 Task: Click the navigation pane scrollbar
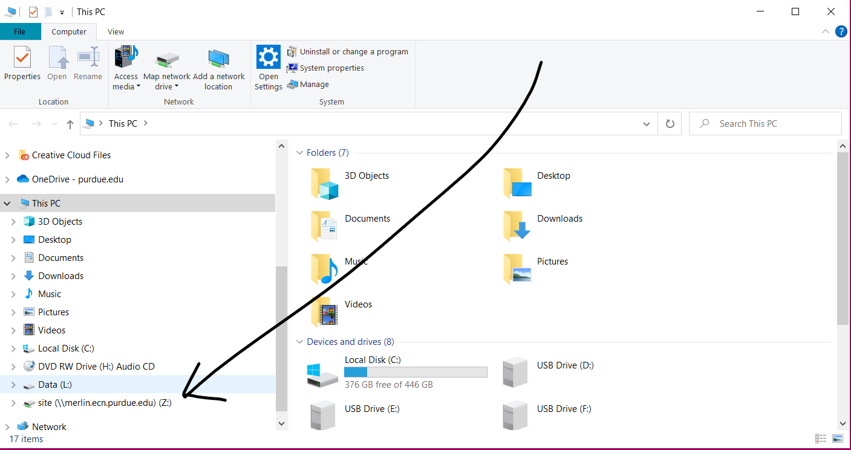tap(281, 338)
